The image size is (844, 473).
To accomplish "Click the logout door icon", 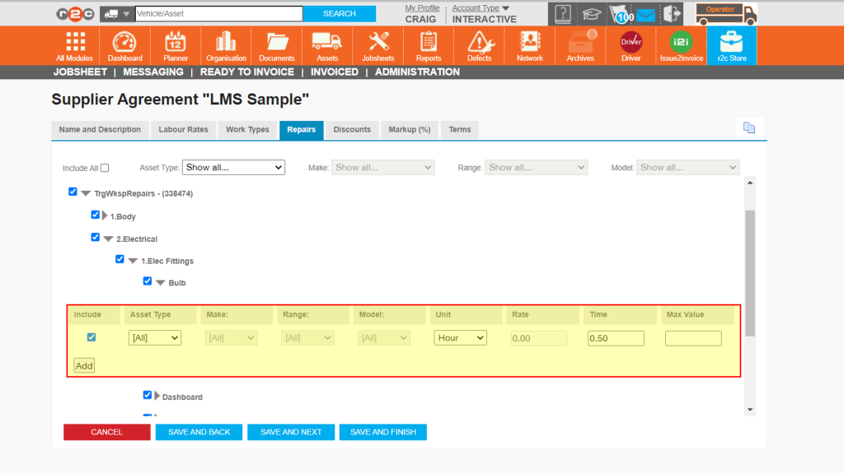I will [x=672, y=13].
